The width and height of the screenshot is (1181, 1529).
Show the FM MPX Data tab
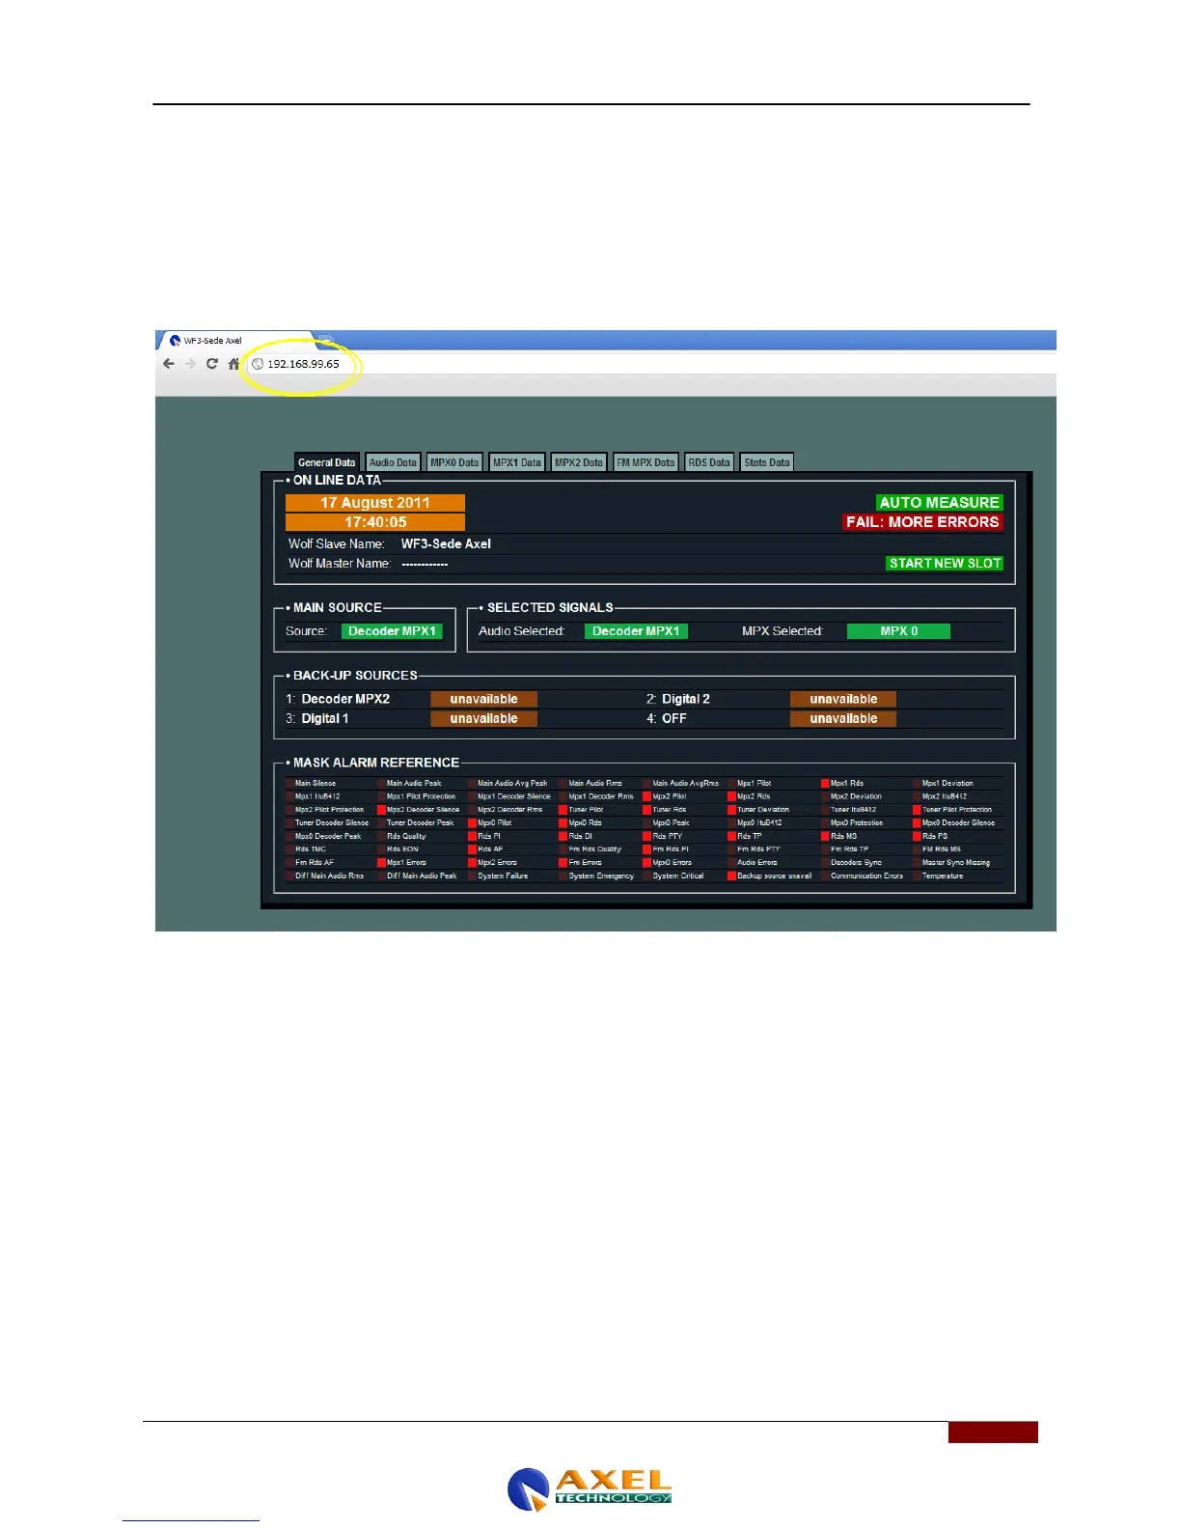tap(645, 462)
